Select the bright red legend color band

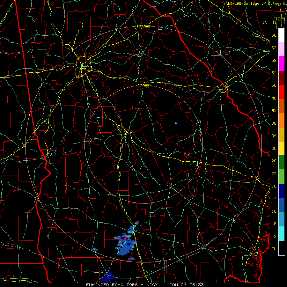(282, 92)
